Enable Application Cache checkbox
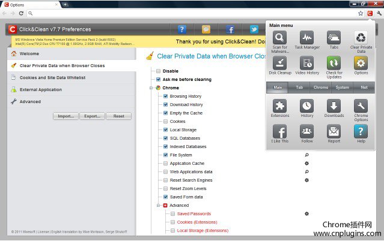The height and width of the screenshot is (241, 384). pos(165,163)
